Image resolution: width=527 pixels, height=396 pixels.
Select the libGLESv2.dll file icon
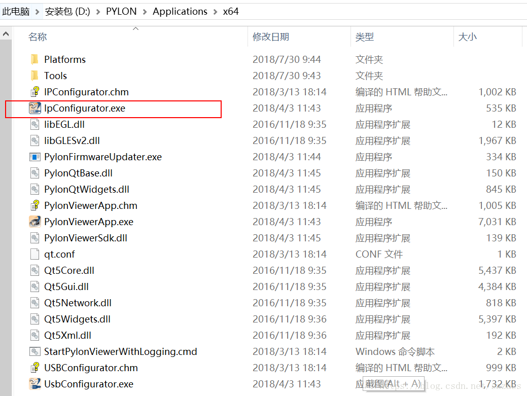tap(34, 140)
